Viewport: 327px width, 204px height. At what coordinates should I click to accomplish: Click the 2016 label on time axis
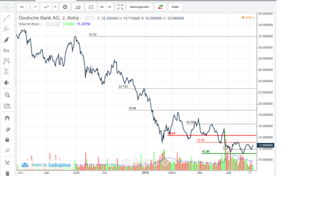(x=146, y=173)
